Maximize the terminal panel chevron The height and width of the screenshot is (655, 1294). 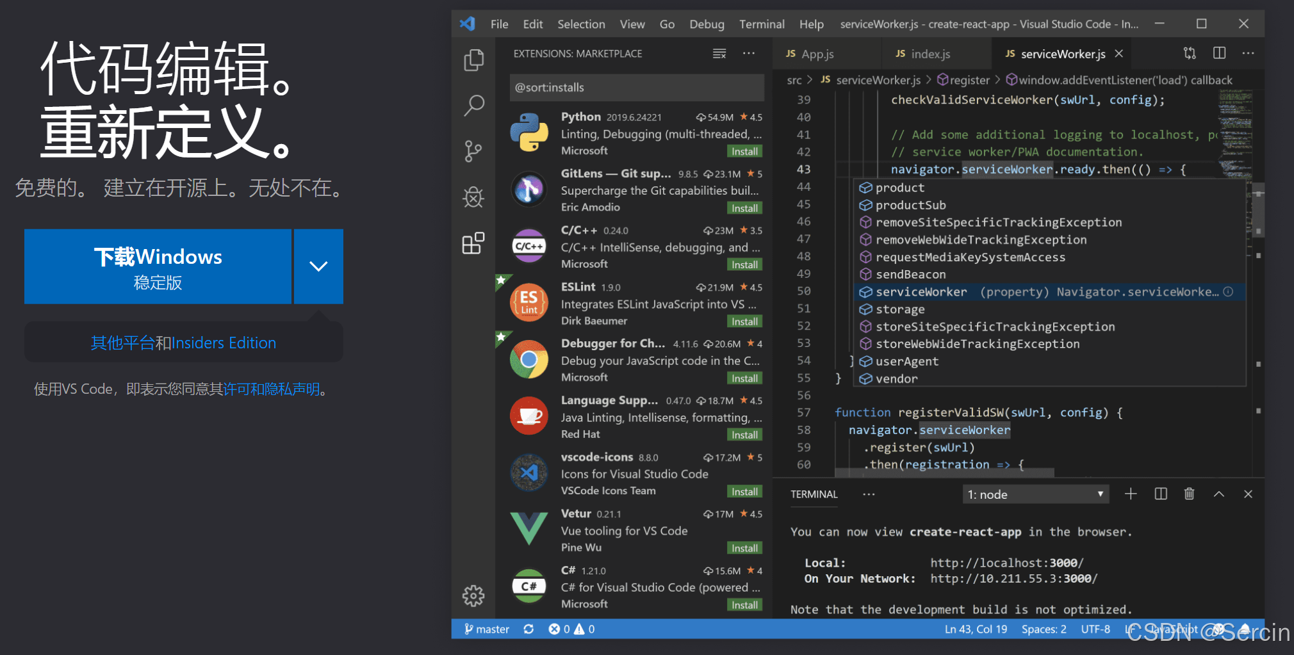[1219, 494]
